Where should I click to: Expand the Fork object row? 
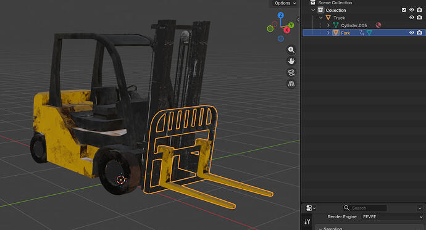coord(328,33)
